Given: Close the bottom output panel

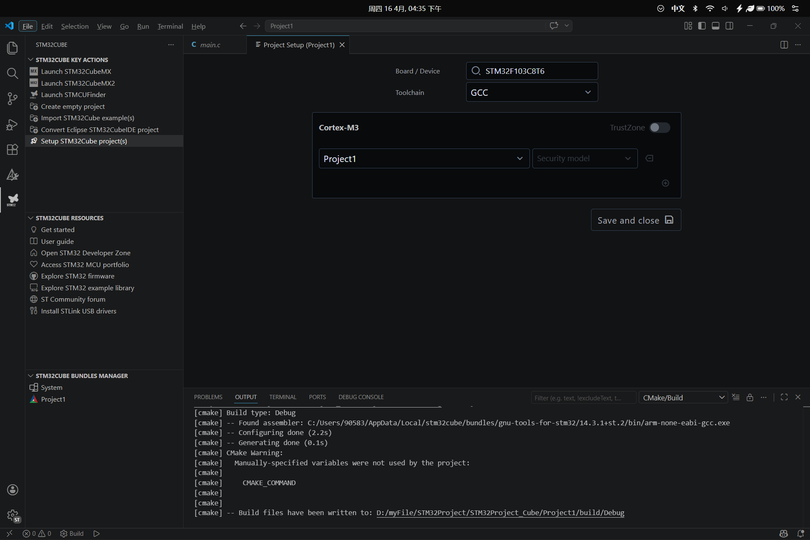Looking at the screenshot, I should 798,397.
